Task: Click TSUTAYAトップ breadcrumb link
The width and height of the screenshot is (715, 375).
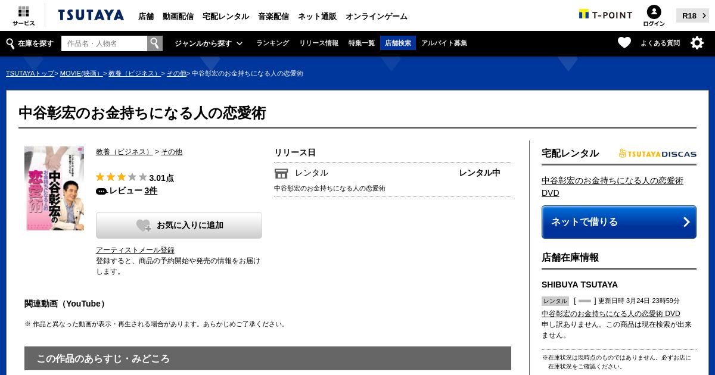Action: 30,73
